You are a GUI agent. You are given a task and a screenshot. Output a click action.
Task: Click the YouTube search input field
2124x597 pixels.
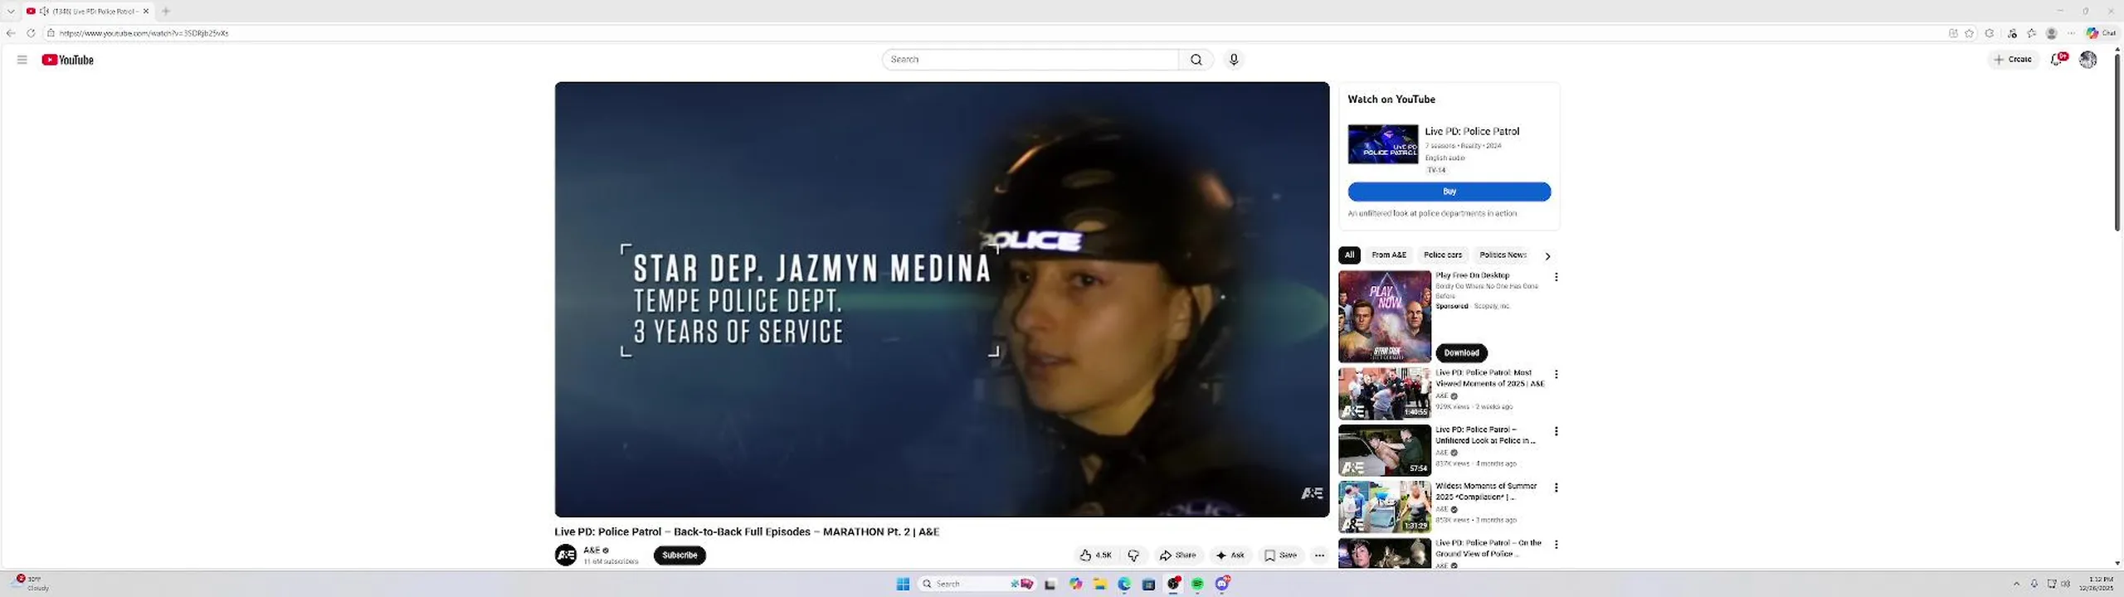pos(1030,60)
